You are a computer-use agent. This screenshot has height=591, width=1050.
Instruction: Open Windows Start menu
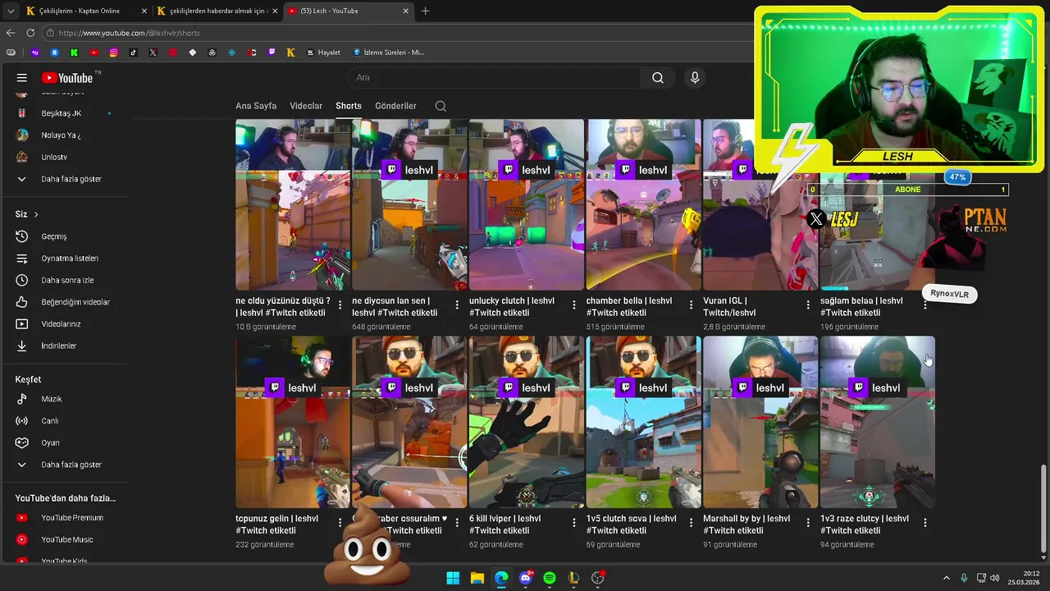(453, 578)
